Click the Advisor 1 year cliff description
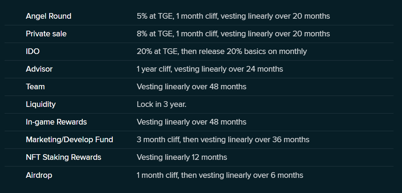Screen dimensions: 402x193 210,69
